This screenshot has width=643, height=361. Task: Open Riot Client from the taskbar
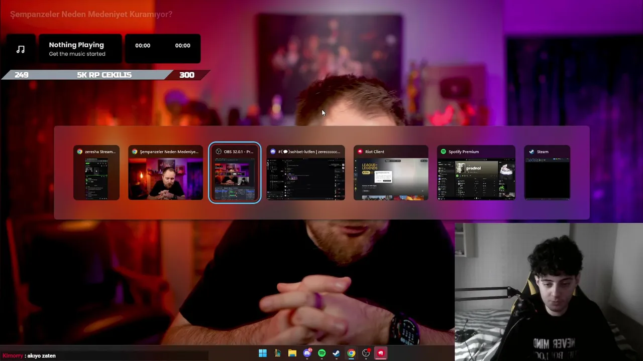coord(380,353)
